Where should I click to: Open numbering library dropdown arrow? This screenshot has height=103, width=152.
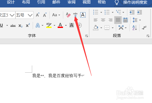coord(113,12)
